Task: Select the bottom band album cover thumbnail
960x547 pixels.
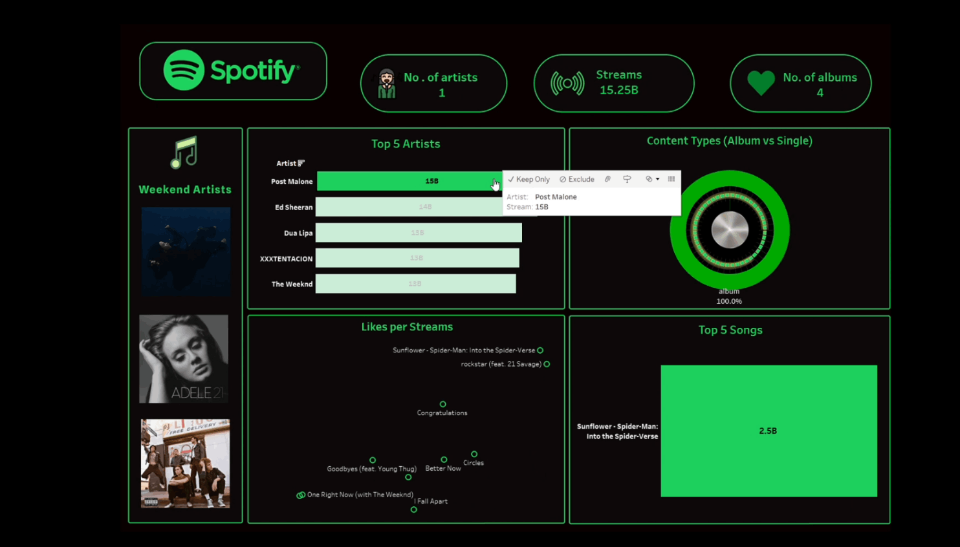Action: click(184, 464)
